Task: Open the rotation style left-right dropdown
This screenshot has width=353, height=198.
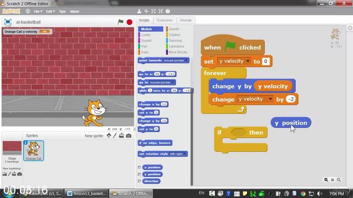Action: pos(185,154)
